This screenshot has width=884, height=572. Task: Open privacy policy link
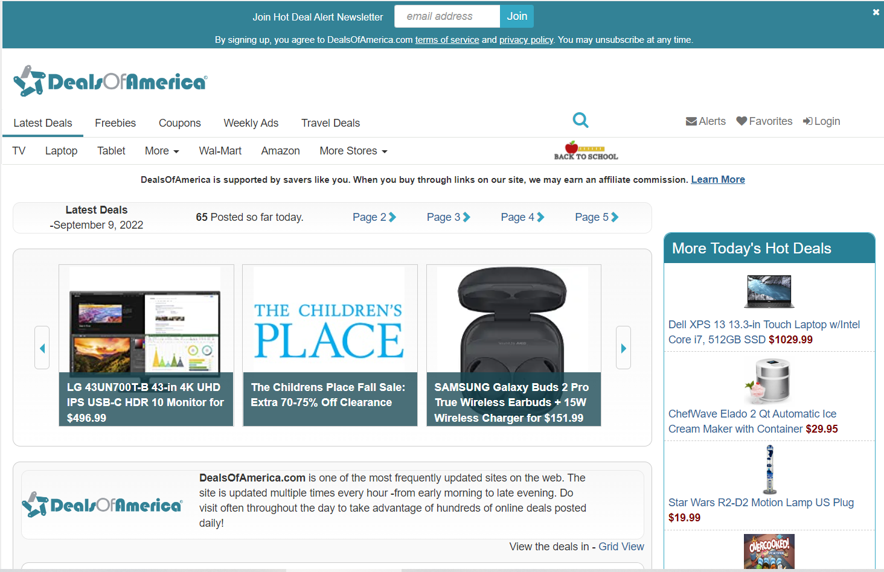click(x=526, y=40)
